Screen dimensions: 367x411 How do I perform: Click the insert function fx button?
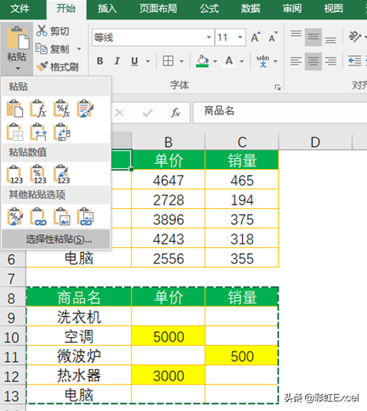(x=176, y=113)
